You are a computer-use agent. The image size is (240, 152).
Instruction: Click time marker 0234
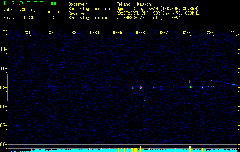point(95,33)
